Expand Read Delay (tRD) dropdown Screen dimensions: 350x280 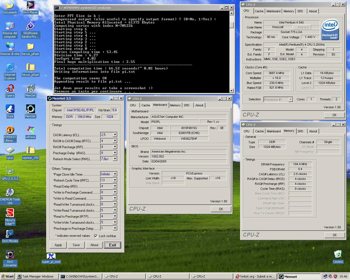coord(115,186)
